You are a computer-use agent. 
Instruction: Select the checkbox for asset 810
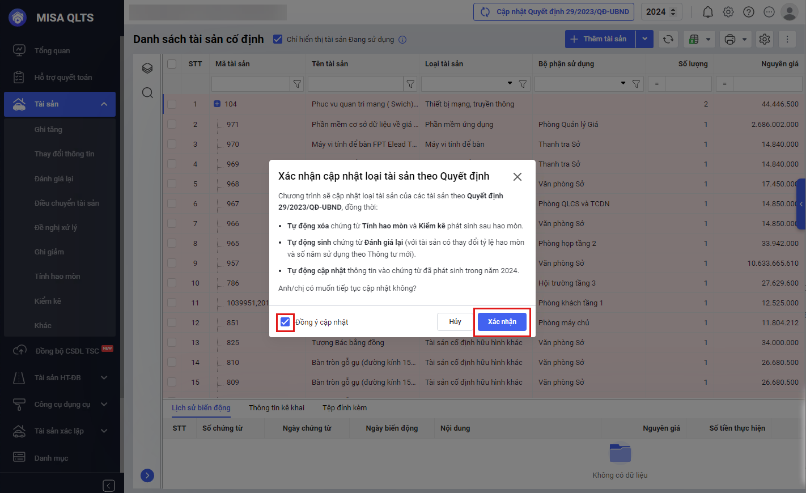172,362
